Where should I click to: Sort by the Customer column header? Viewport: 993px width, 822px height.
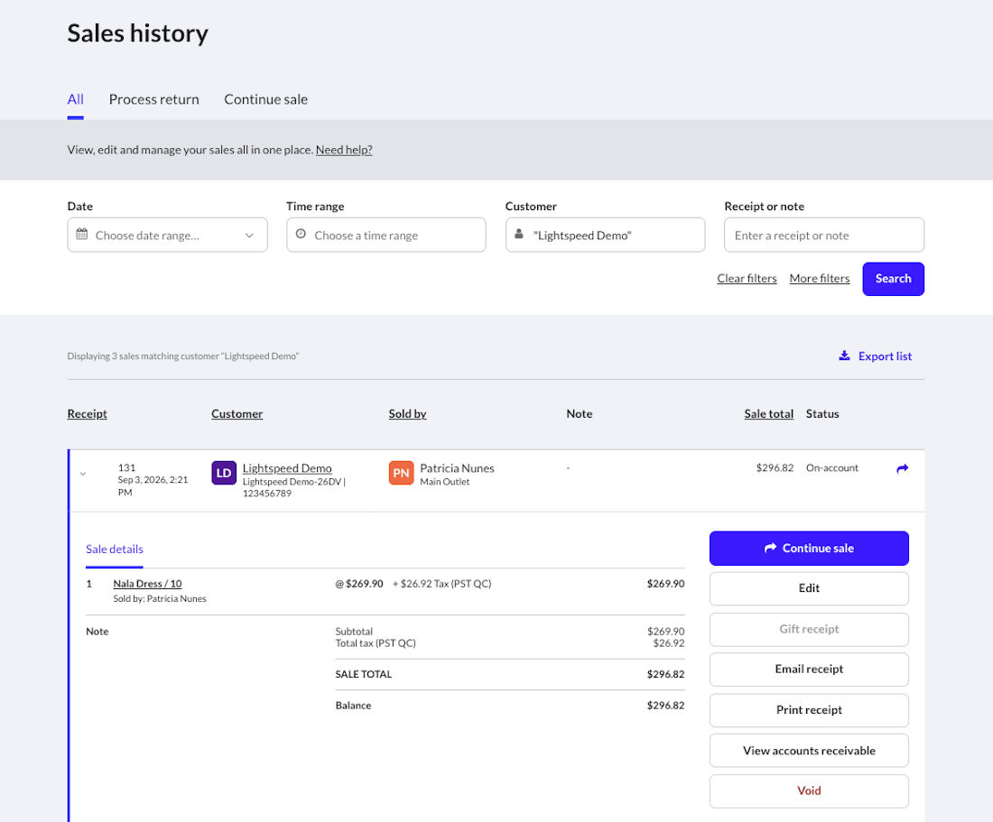237,414
